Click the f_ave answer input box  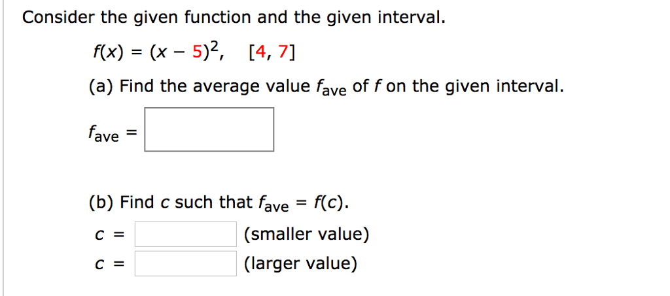(x=209, y=129)
